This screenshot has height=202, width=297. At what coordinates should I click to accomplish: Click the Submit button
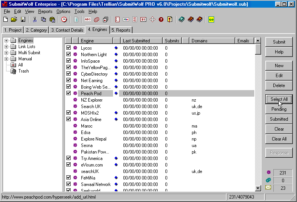point(279,42)
